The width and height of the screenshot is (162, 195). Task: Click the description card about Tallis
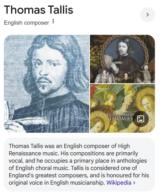79,164
